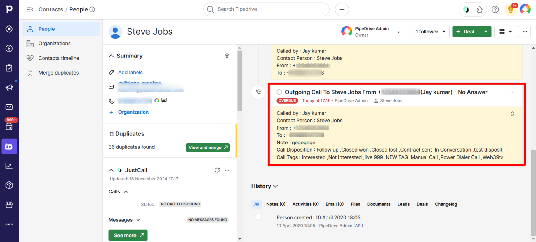The image size is (536, 242).
Task: Open extensions puzzle icon
Action: coord(480,9)
